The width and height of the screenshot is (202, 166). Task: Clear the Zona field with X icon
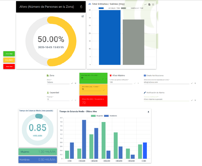coord(76,83)
